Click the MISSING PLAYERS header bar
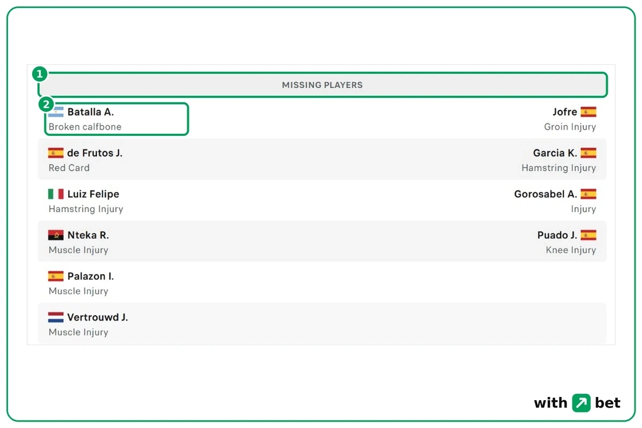Viewport: 642px width, 428px height. click(x=323, y=85)
